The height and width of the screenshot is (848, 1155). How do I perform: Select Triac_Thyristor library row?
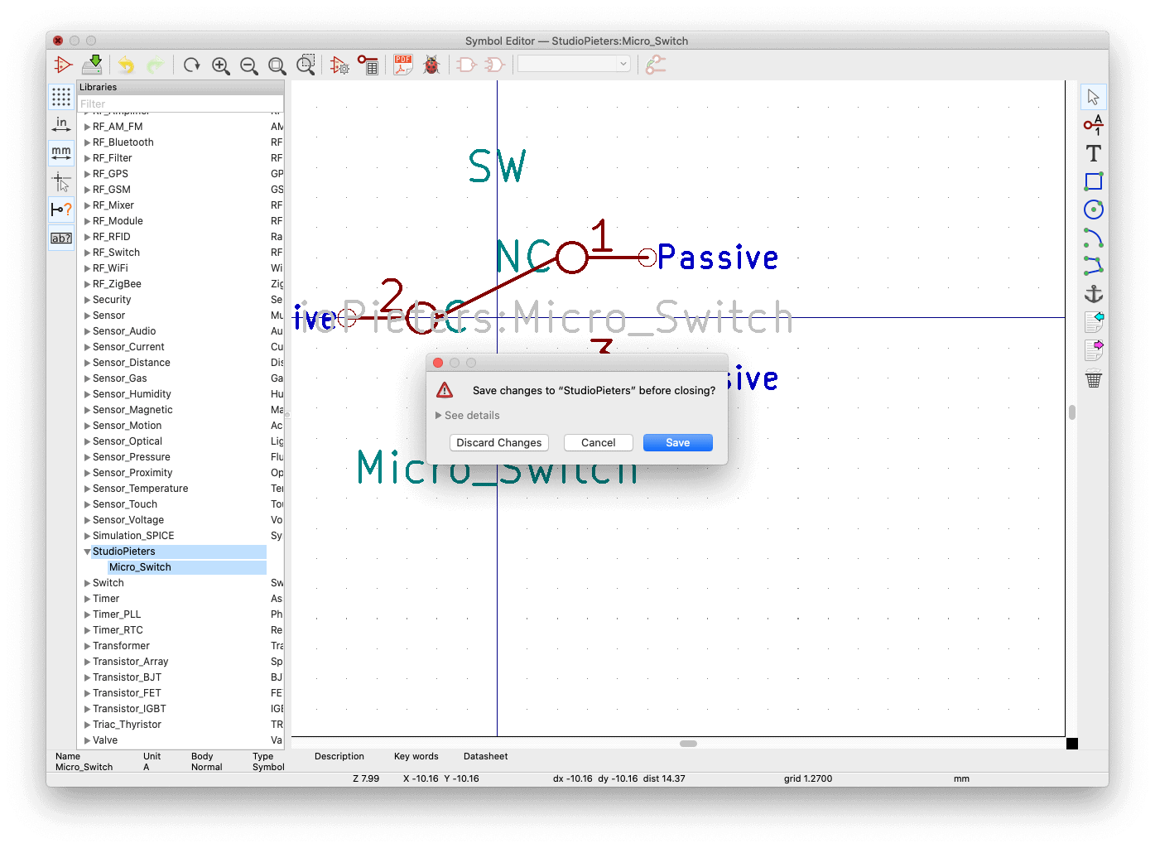click(180, 725)
